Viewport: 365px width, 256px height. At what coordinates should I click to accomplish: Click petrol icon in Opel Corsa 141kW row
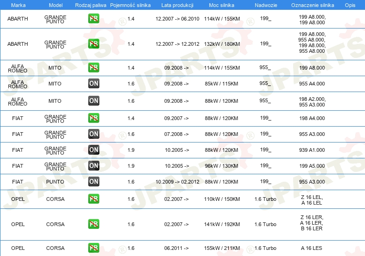pos(93,224)
